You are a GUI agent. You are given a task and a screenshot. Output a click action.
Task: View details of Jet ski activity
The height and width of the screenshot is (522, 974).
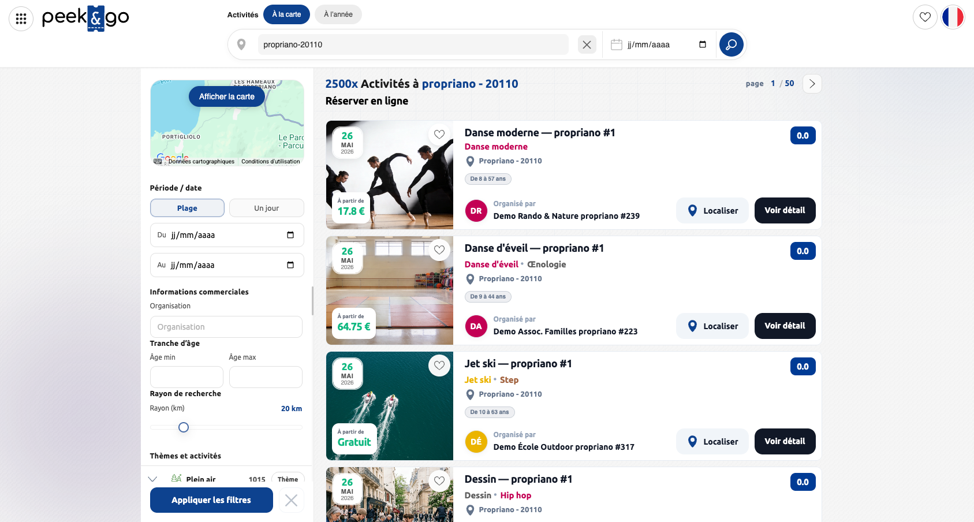coord(785,442)
